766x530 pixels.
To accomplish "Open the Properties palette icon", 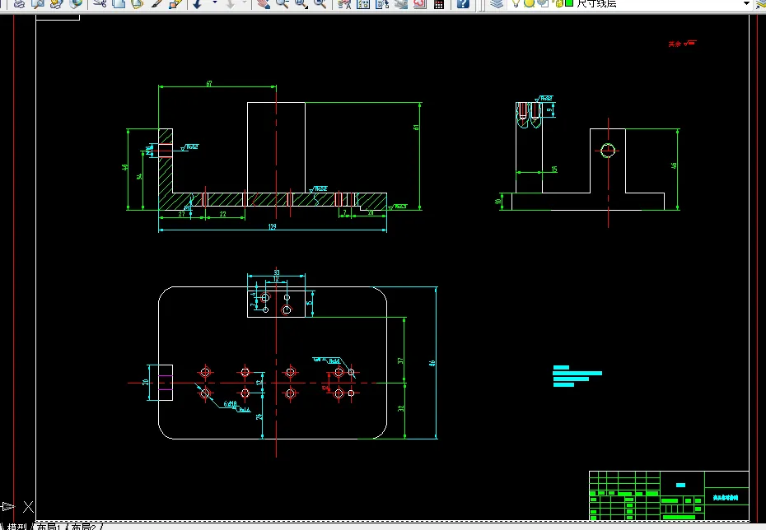I will (344, 4).
